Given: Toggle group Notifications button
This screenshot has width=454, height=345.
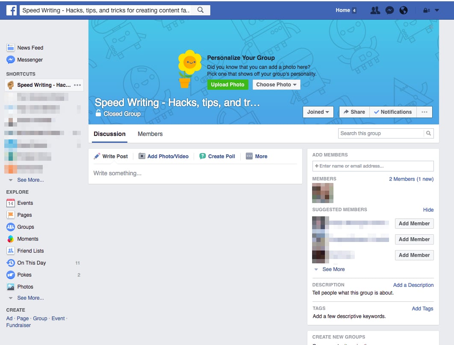Looking at the screenshot, I should click(x=393, y=112).
